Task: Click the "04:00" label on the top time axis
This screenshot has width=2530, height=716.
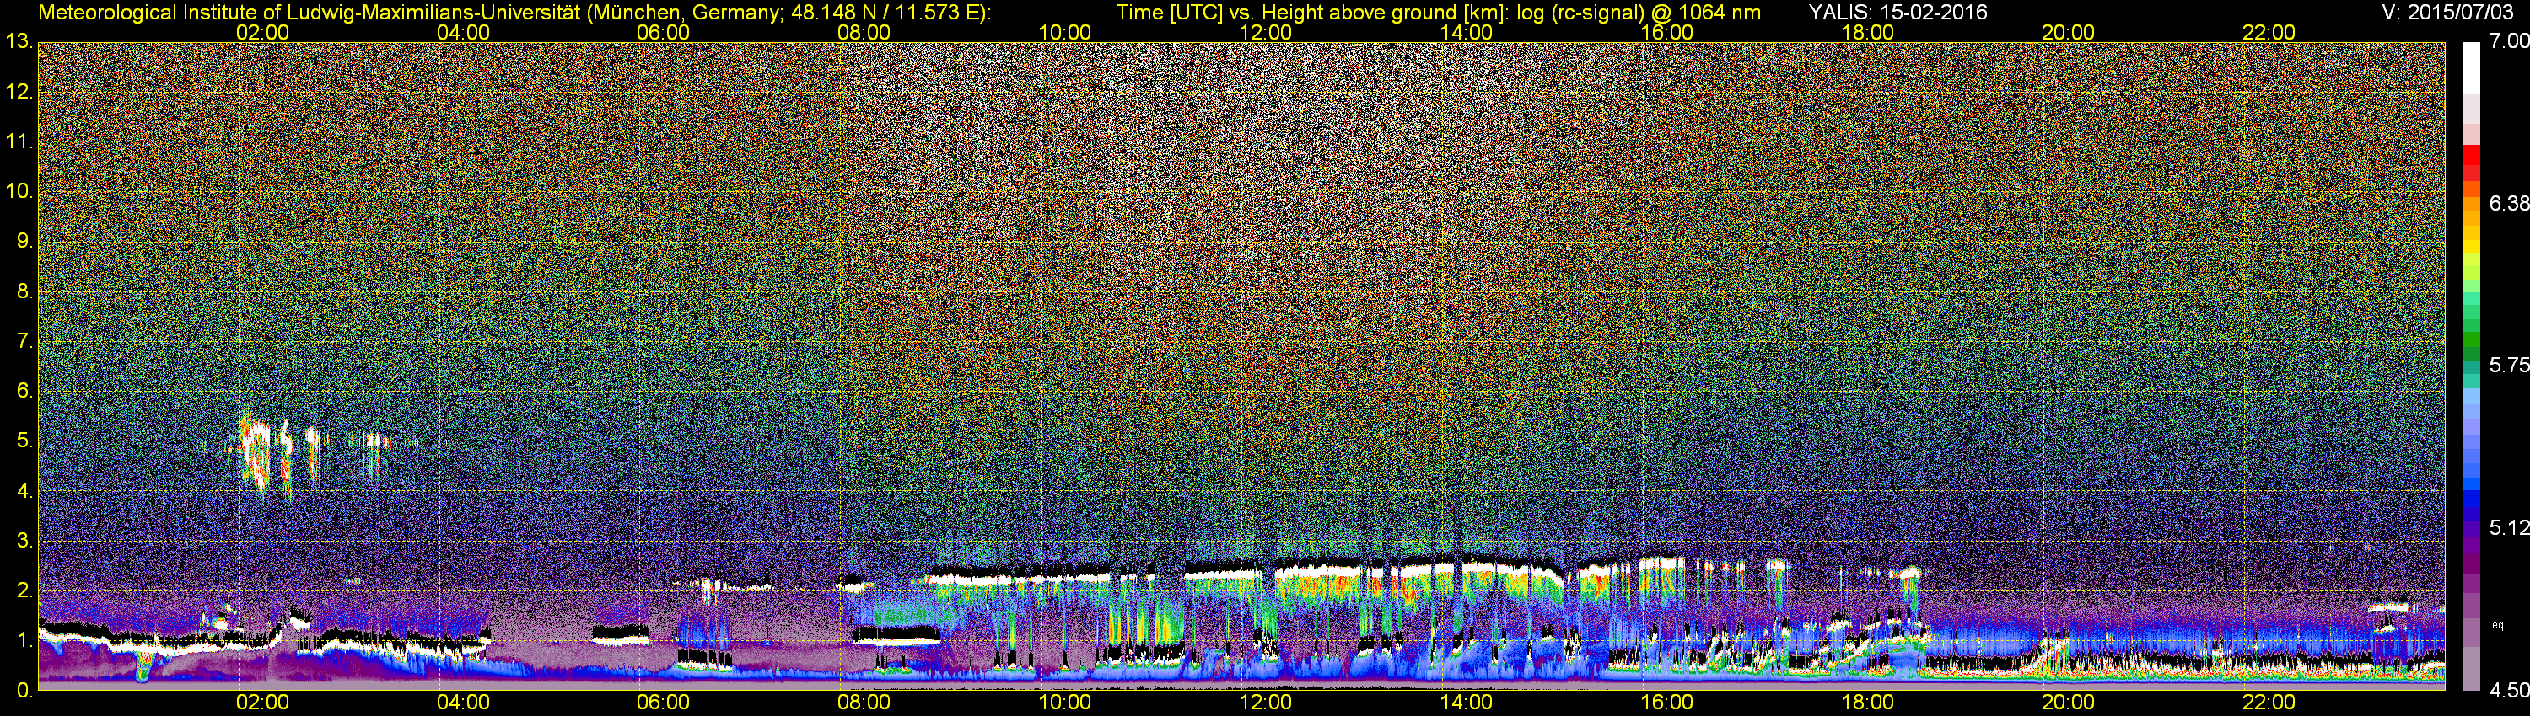Action: (463, 32)
